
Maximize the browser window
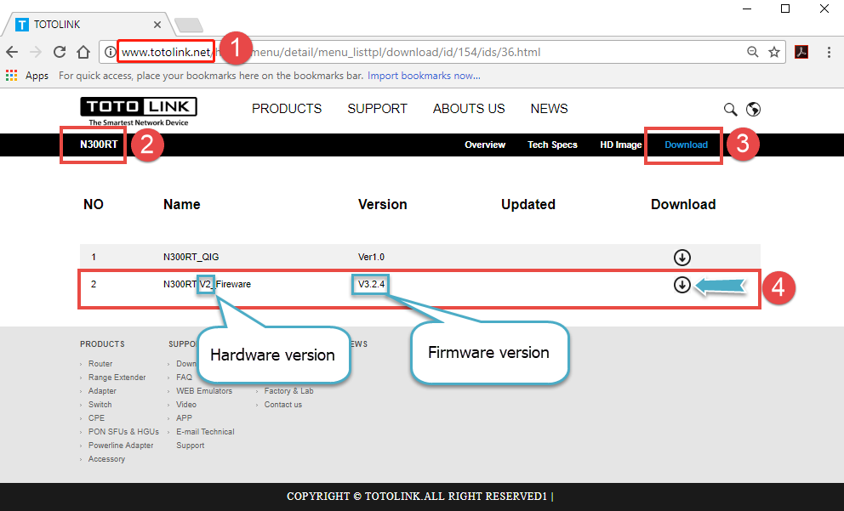(785, 9)
